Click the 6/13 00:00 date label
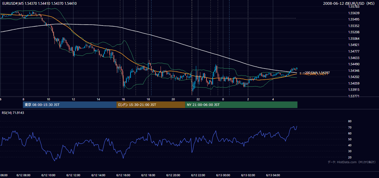379x178 pixels. 223,175
